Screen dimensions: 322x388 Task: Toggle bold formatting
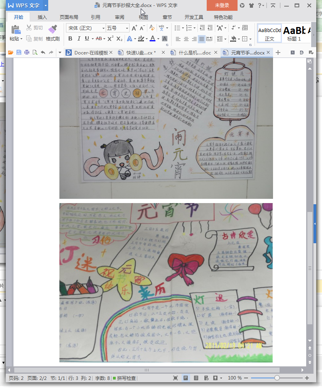pyautogui.click(x=70, y=39)
